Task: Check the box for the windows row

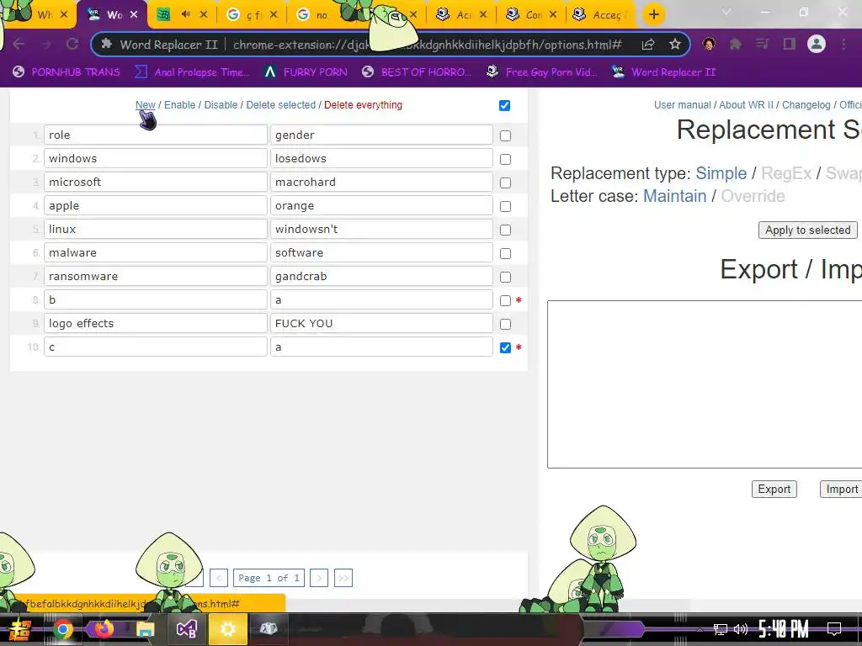Action: 505,159
